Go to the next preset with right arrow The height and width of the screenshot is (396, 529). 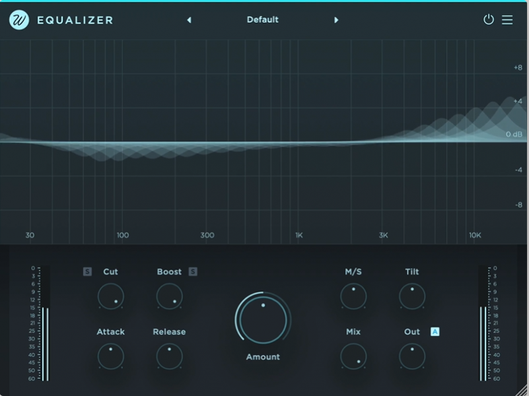(337, 20)
